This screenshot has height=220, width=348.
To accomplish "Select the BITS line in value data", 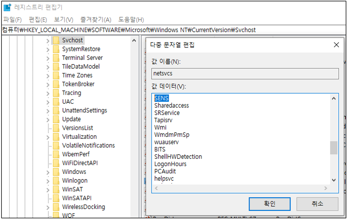I will [160, 149].
